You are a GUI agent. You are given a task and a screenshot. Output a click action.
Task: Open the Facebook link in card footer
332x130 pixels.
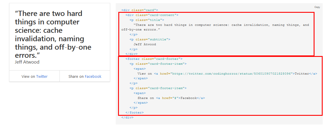tap(93, 77)
